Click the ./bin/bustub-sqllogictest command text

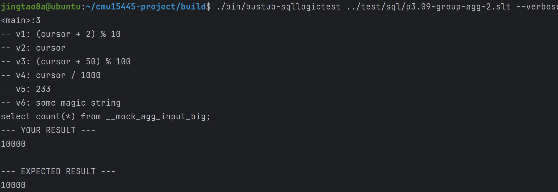(x=278, y=7)
